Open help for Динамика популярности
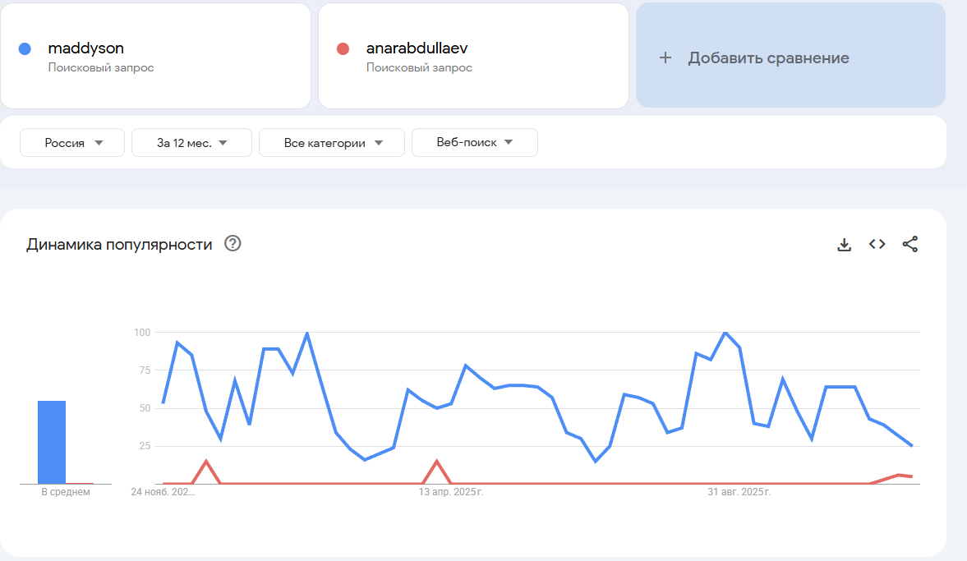The image size is (967, 561). (x=233, y=243)
